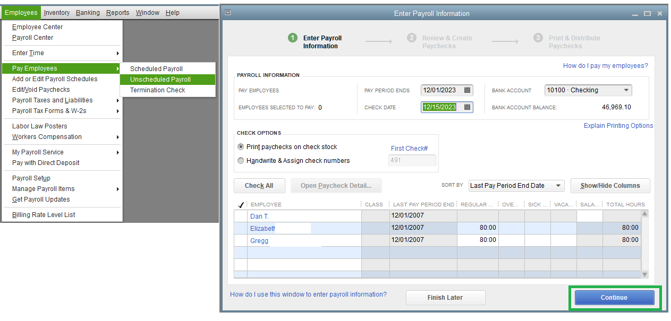Image resolution: width=671 pixels, height=321 pixels.
Task: Click the employee list scroll up arrow
Action: coord(645,214)
